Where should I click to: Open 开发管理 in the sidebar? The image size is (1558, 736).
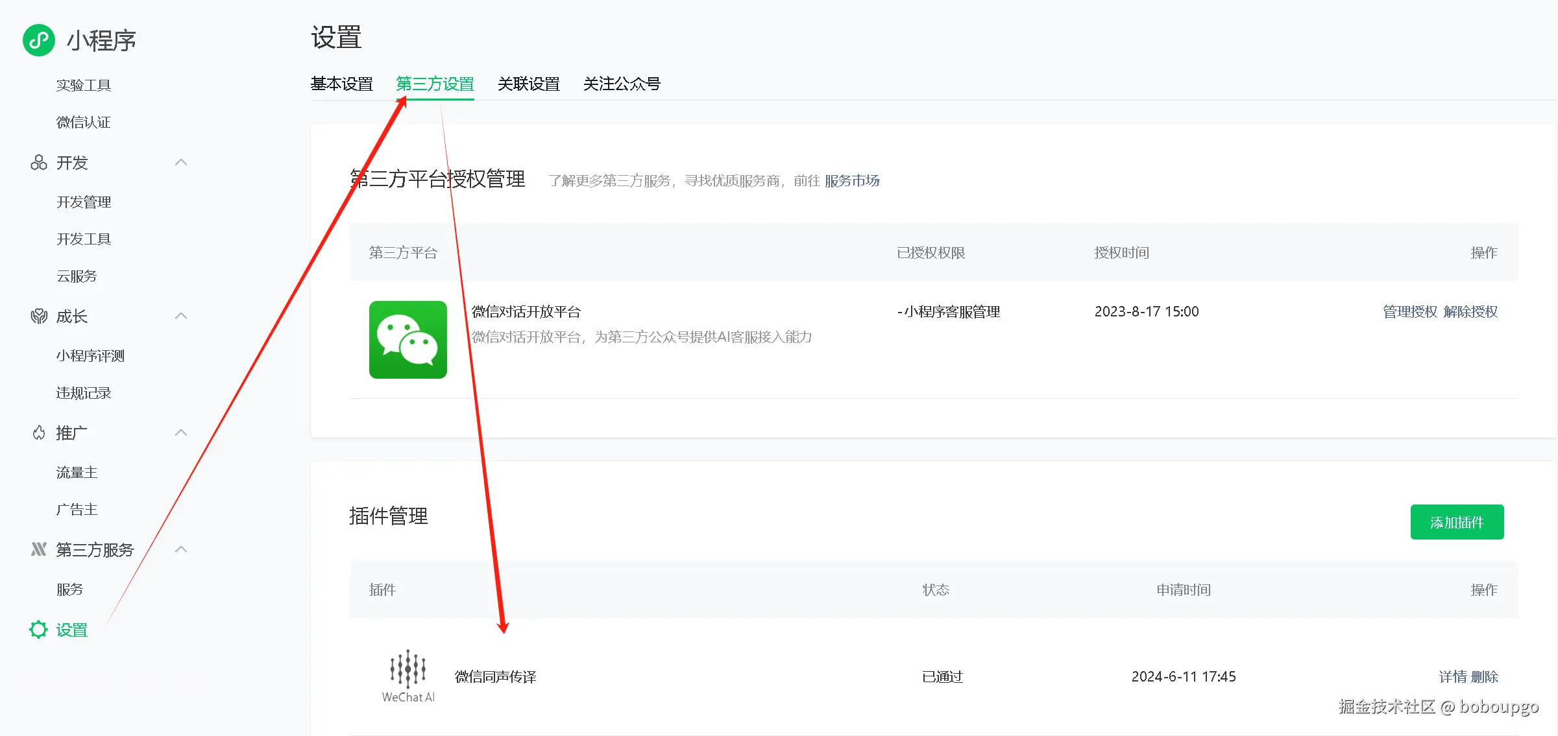tap(84, 202)
